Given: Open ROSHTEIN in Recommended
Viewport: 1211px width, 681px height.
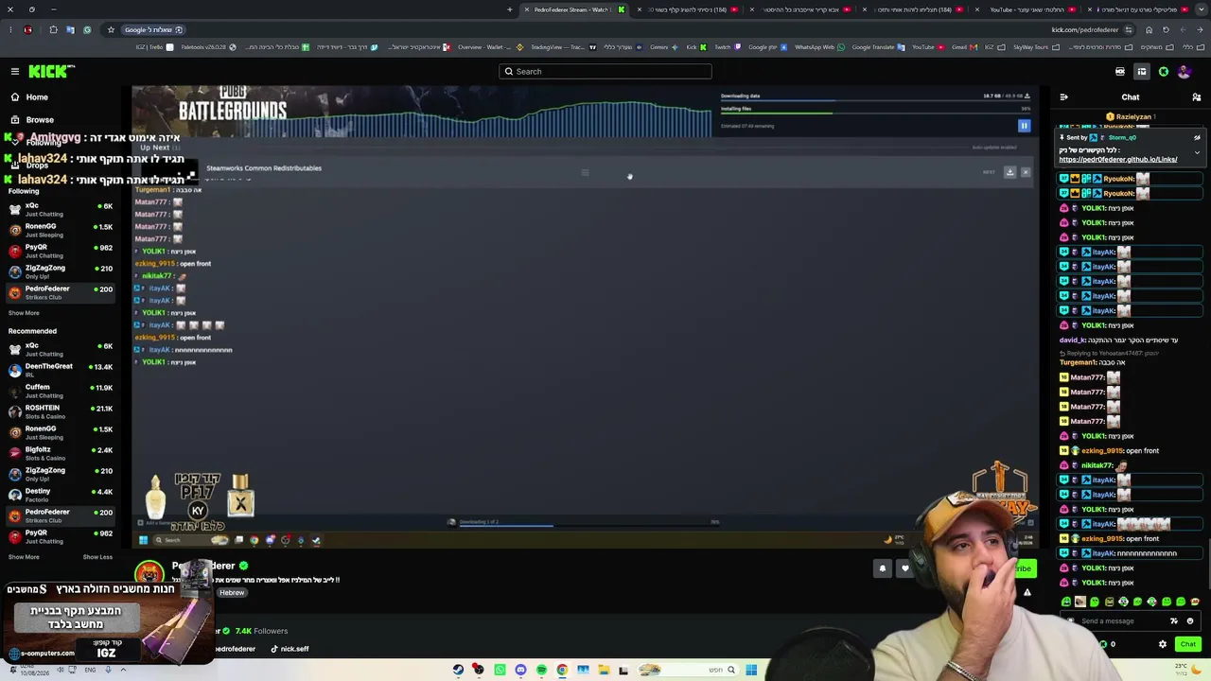Looking at the screenshot, I should [59, 411].
